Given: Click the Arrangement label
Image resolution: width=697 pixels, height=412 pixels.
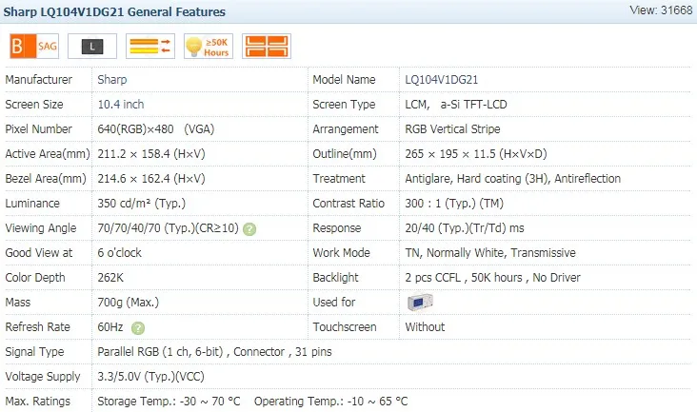Looking at the screenshot, I should coord(346,129).
